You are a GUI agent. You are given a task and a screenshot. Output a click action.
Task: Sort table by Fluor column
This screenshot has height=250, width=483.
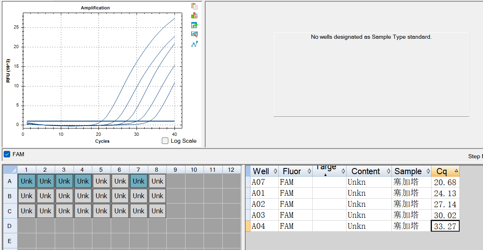tap(295, 171)
